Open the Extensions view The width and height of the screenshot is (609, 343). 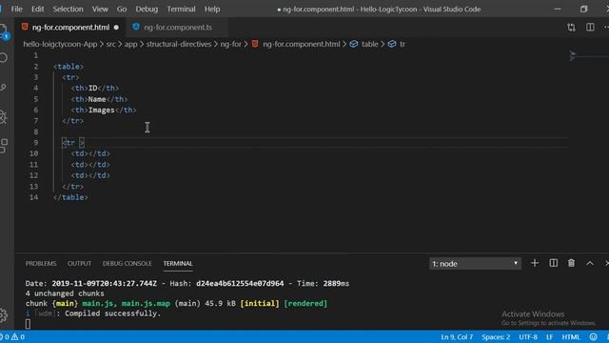(x=3, y=146)
